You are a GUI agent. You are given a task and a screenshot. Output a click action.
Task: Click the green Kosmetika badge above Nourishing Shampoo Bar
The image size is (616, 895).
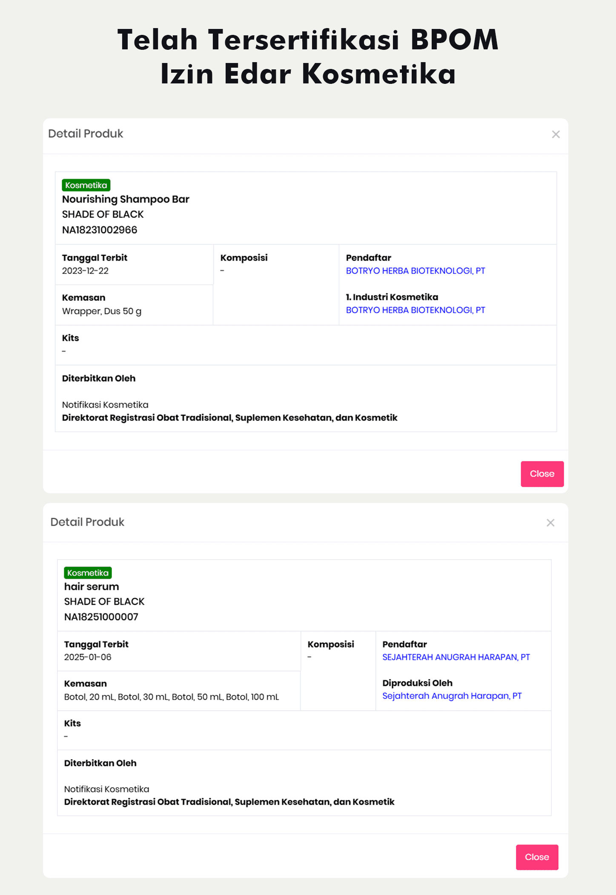point(86,185)
